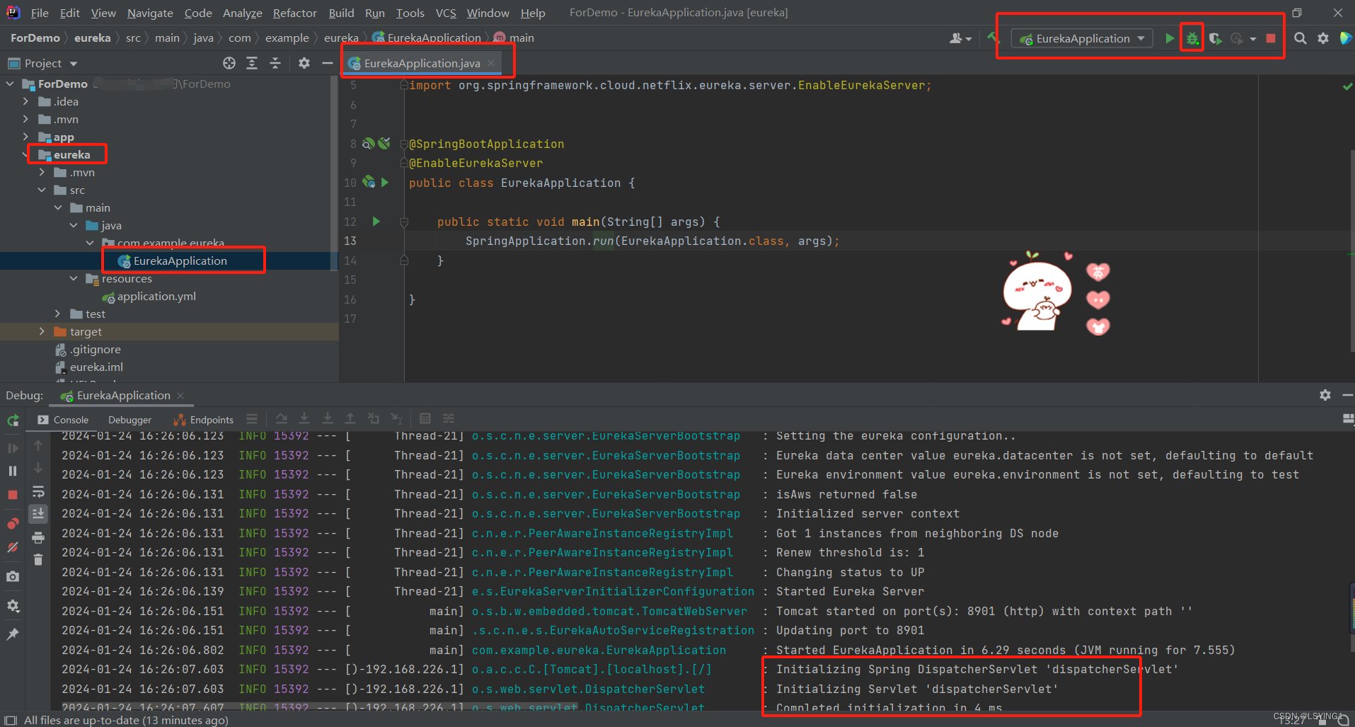
Task: Stop the application from the top toolbar
Action: [x=1271, y=38]
